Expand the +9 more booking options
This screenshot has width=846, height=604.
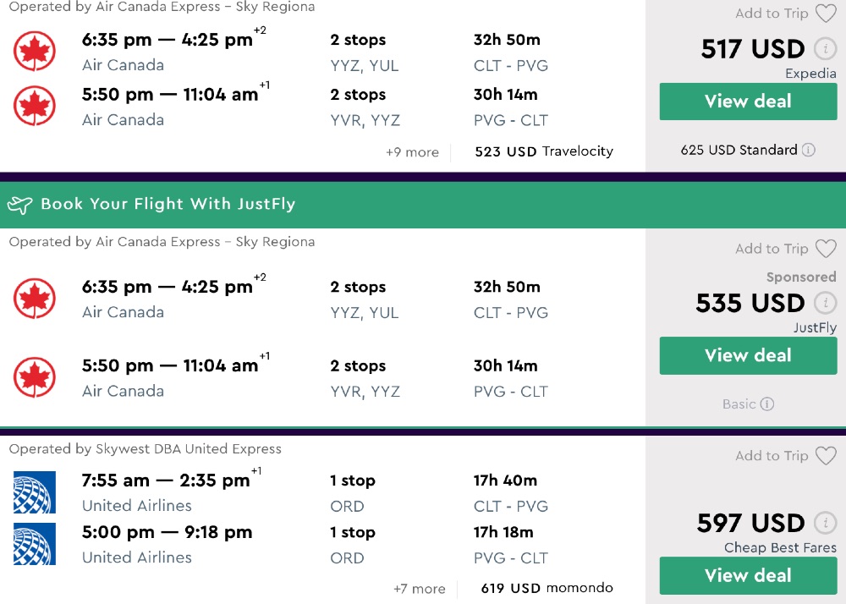point(412,152)
